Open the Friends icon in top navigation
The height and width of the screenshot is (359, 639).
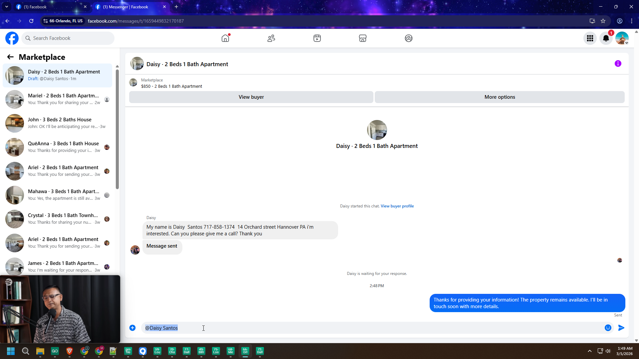coord(271,38)
